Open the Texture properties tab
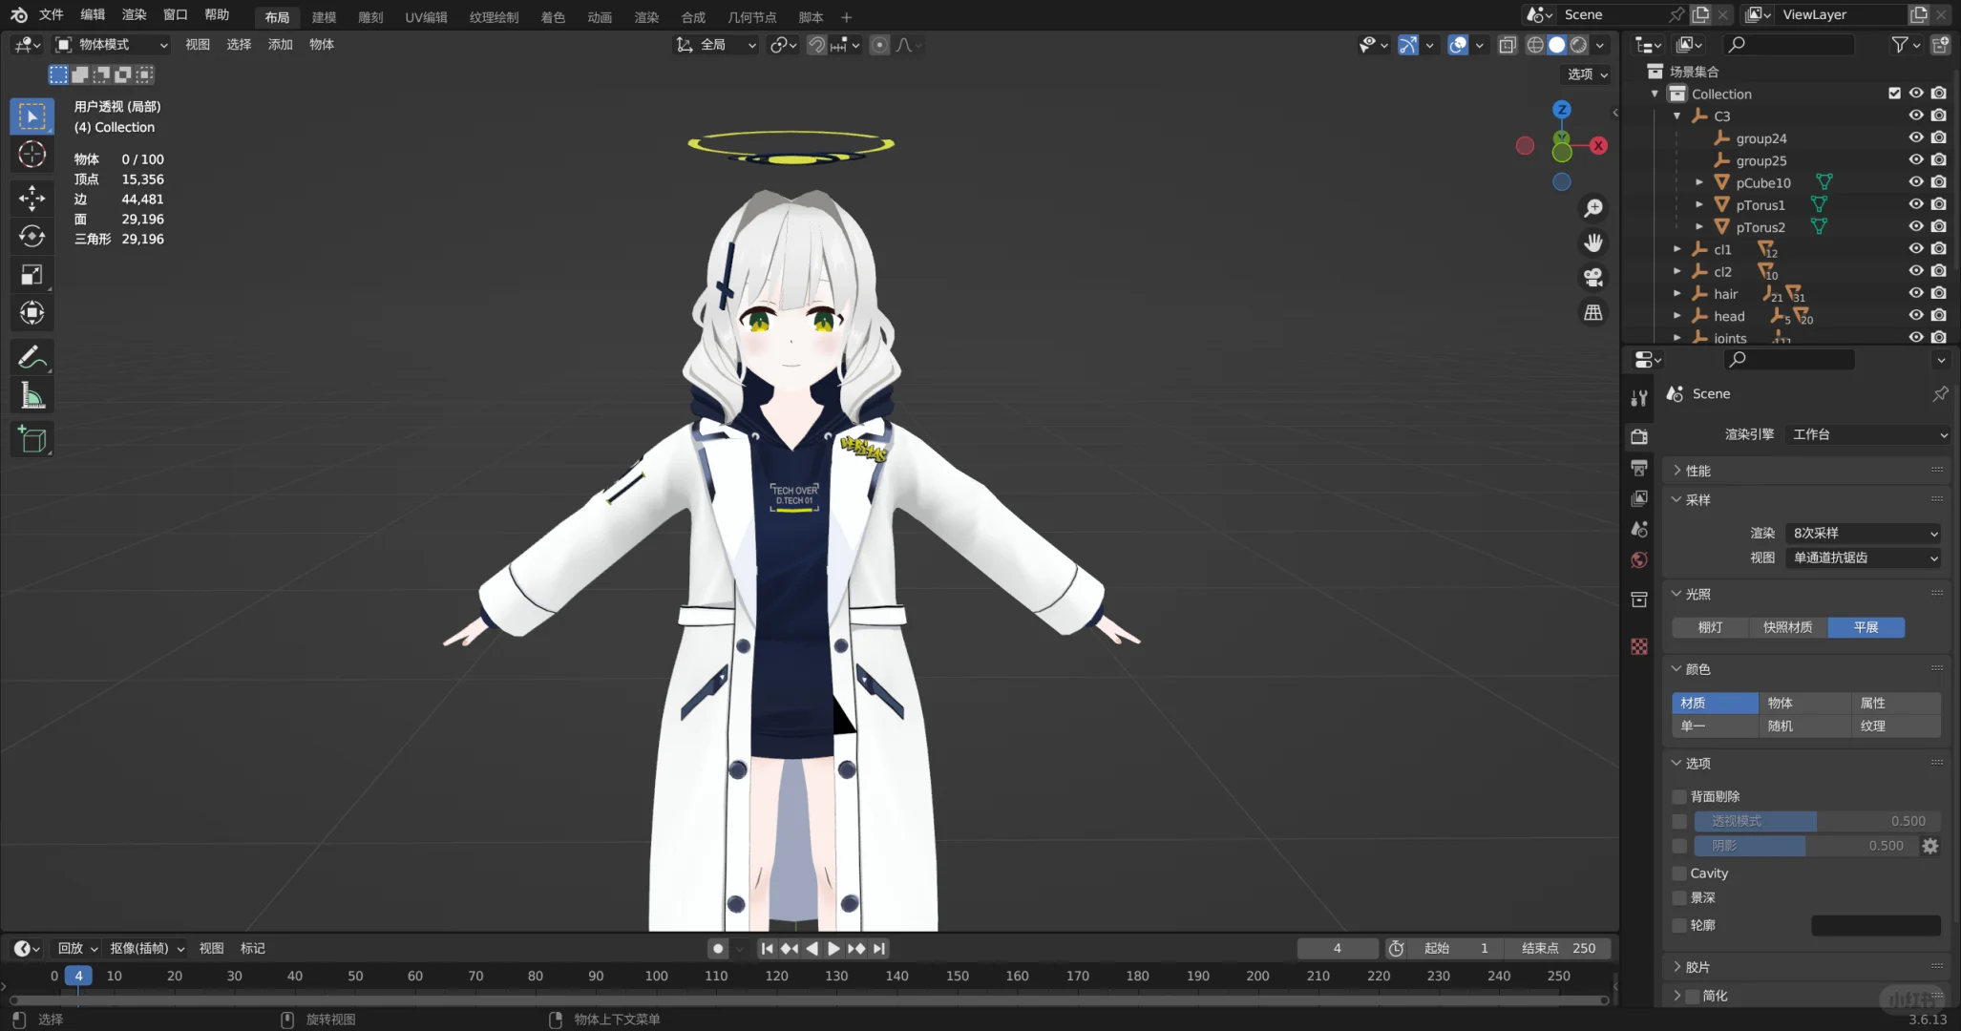Viewport: 1961px width, 1031px height. point(1639,646)
